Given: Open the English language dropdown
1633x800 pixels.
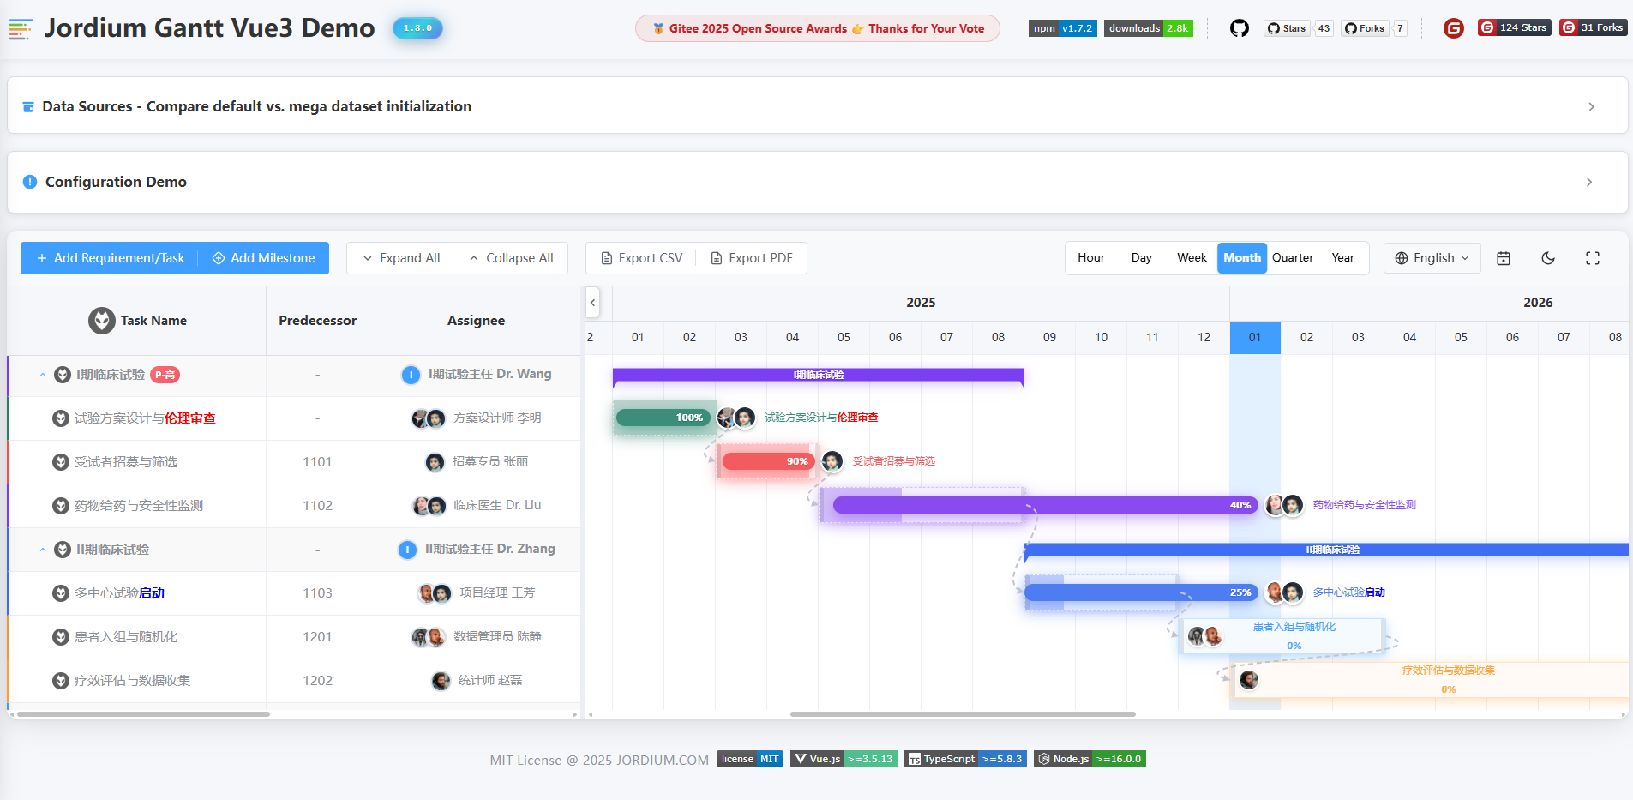Looking at the screenshot, I should tap(1431, 257).
